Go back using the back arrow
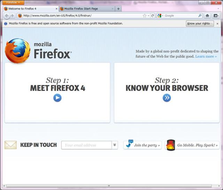The image size is (223, 190). coord(7,16)
